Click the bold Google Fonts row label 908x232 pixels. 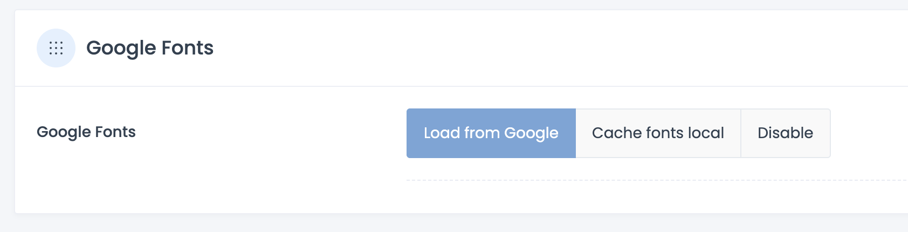point(86,132)
